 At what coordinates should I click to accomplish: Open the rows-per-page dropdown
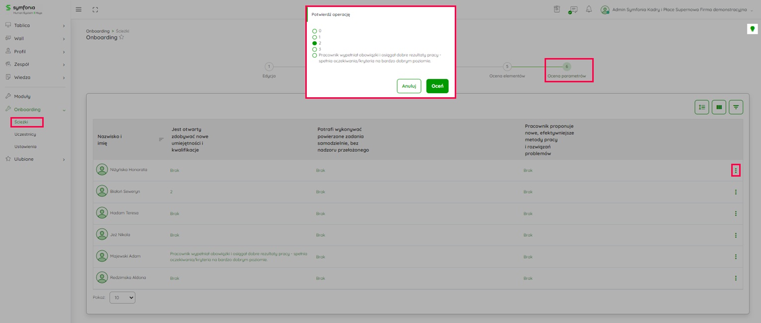122,298
